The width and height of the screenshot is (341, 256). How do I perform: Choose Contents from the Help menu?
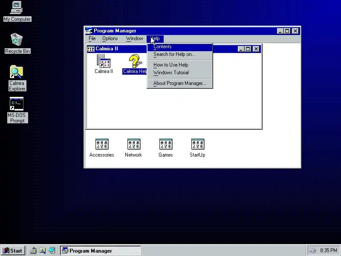pos(180,47)
